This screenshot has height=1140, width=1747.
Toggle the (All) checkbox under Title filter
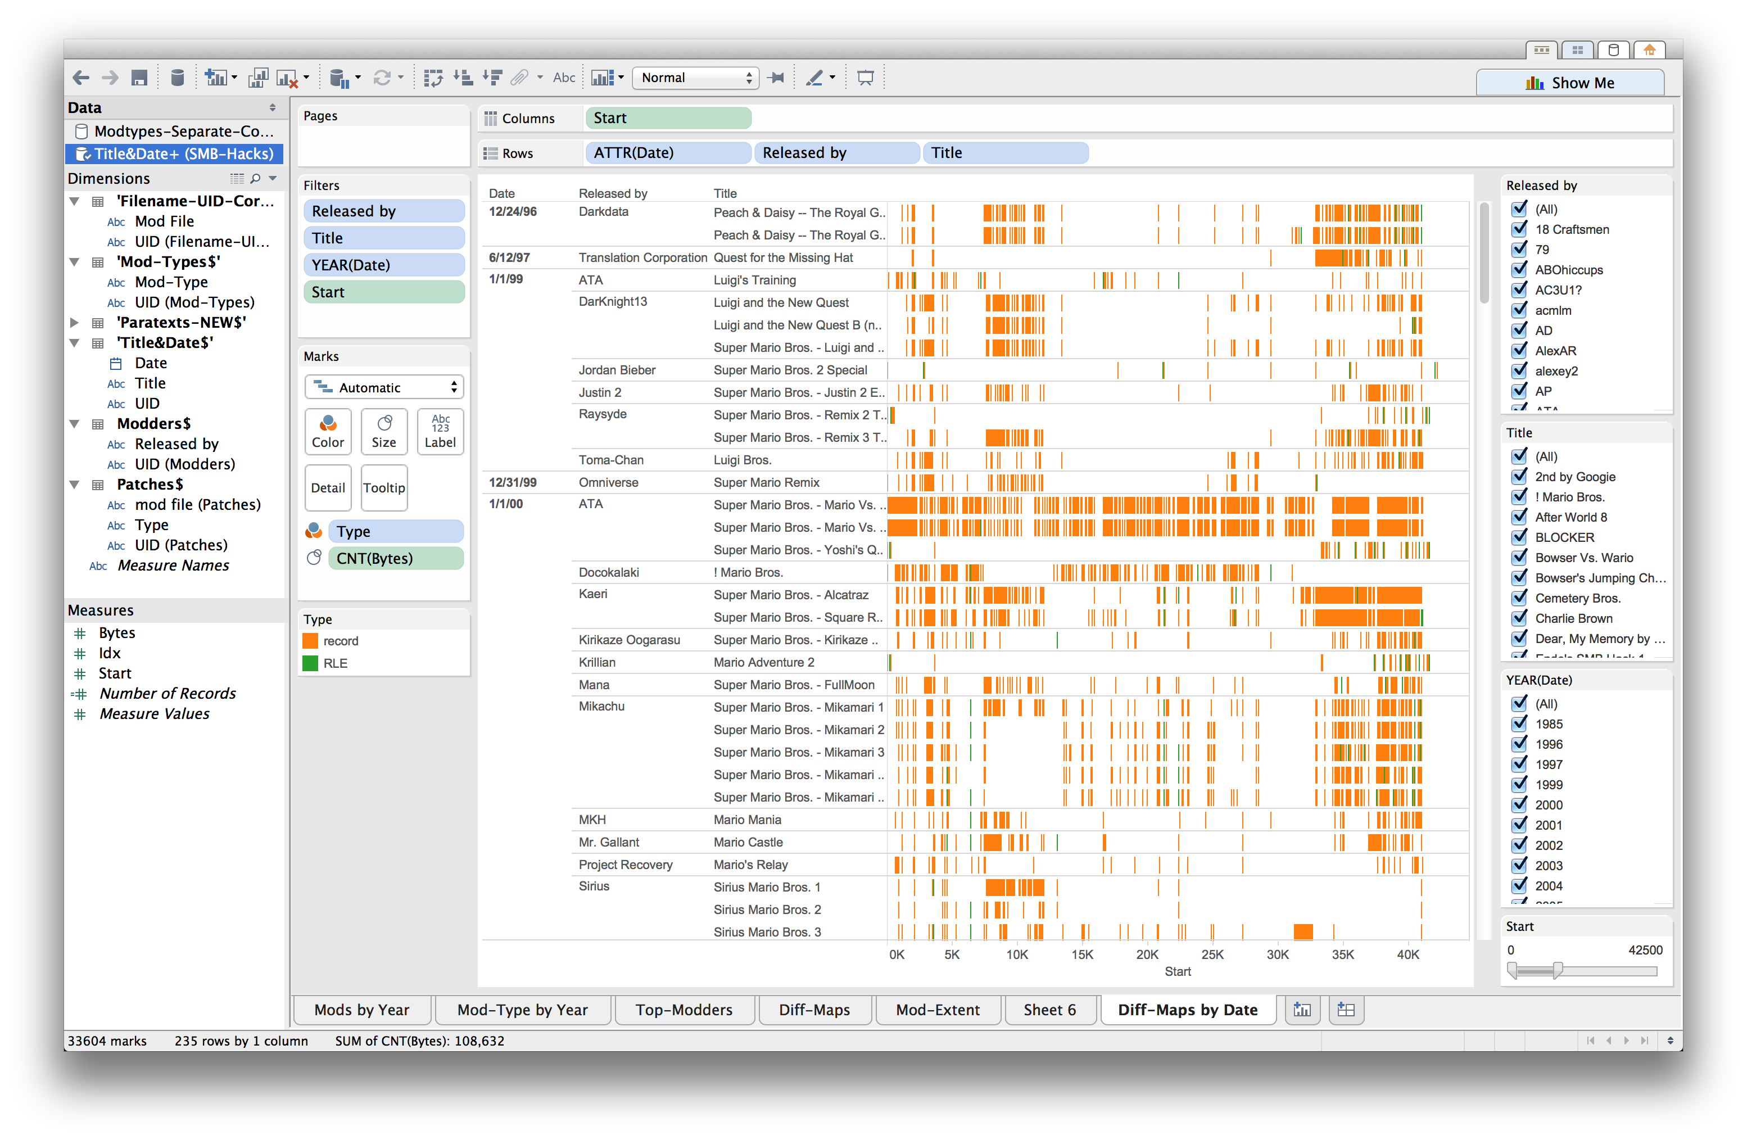click(1519, 456)
